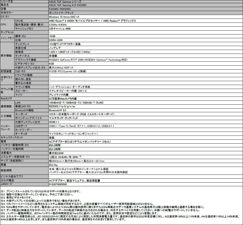Click the touch panel value 非搭載
The image size is (243, 225).
pyautogui.click(x=53, y=56)
